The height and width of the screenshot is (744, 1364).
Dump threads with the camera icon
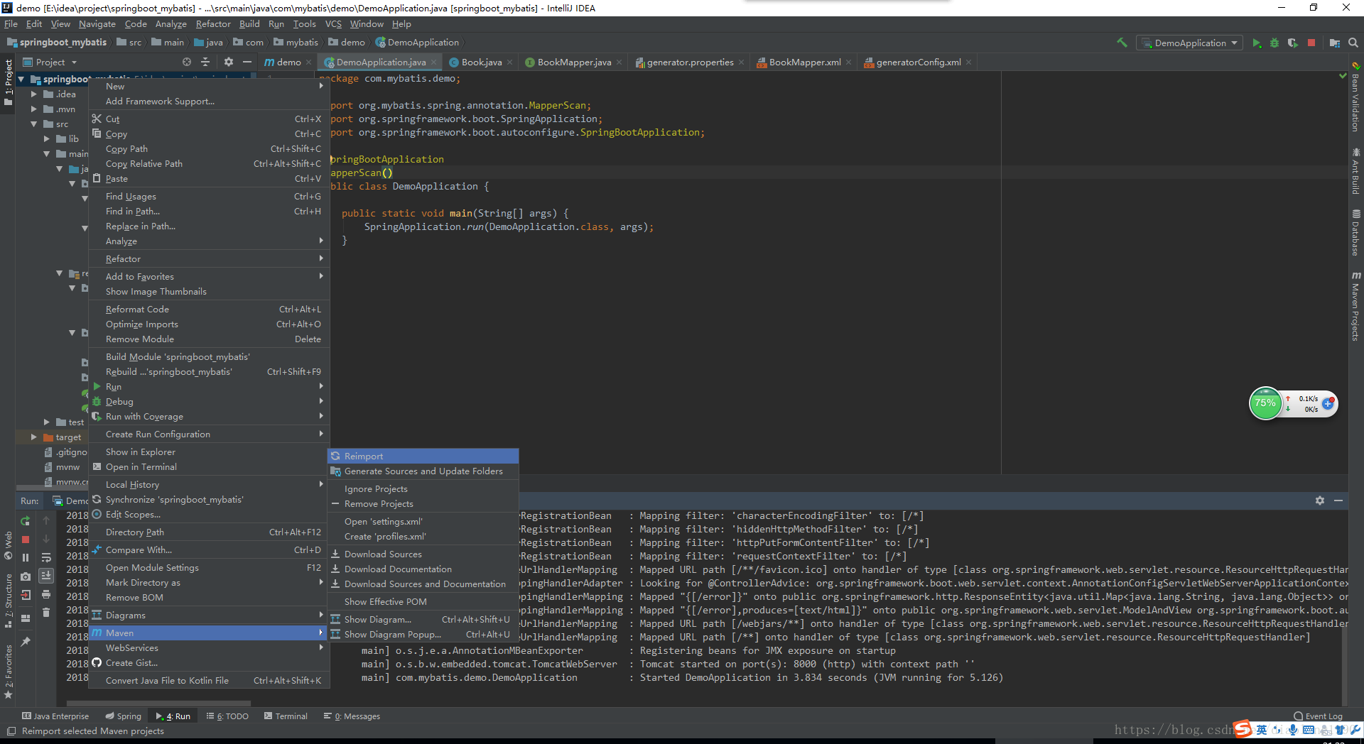tap(26, 576)
